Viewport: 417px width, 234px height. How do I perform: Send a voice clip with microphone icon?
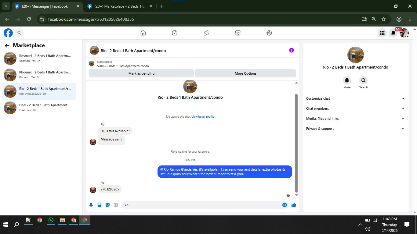pyautogui.click(x=91, y=205)
